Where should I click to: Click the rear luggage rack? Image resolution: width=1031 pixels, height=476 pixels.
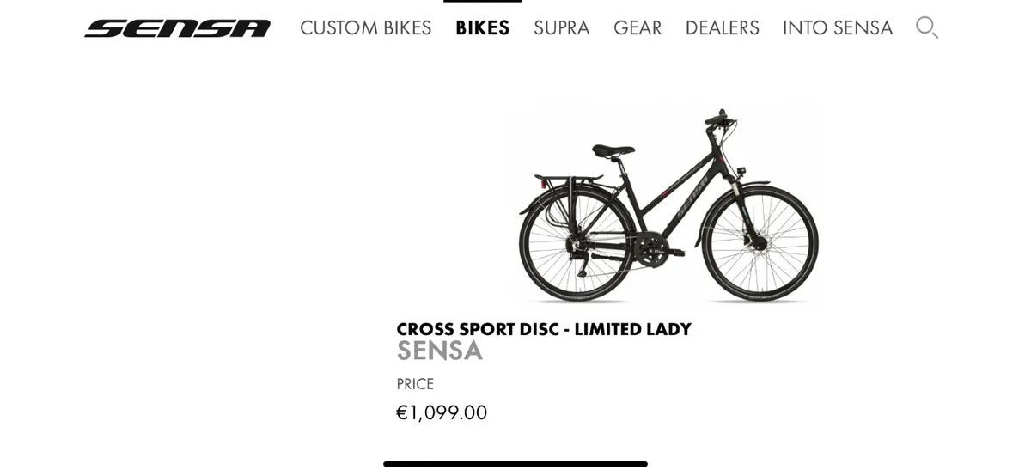click(x=565, y=180)
